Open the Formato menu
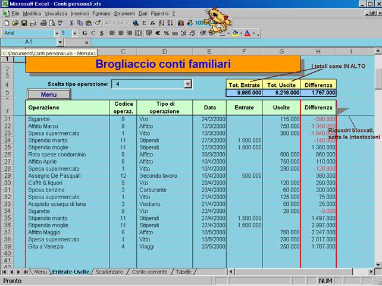 pyautogui.click(x=101, y=13)
